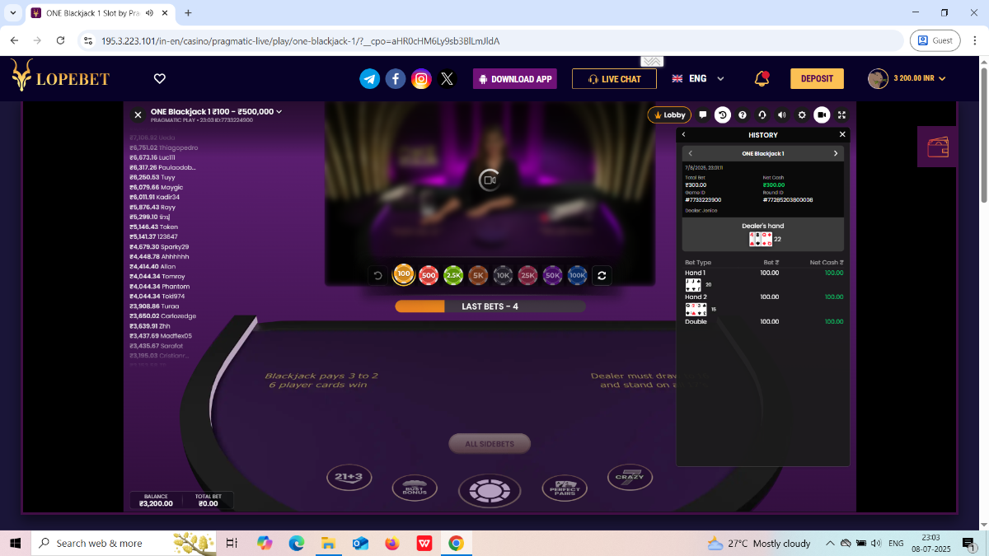989x556 pixels.
Task: Go to Lopebet home logo
Action: point(59,77)
